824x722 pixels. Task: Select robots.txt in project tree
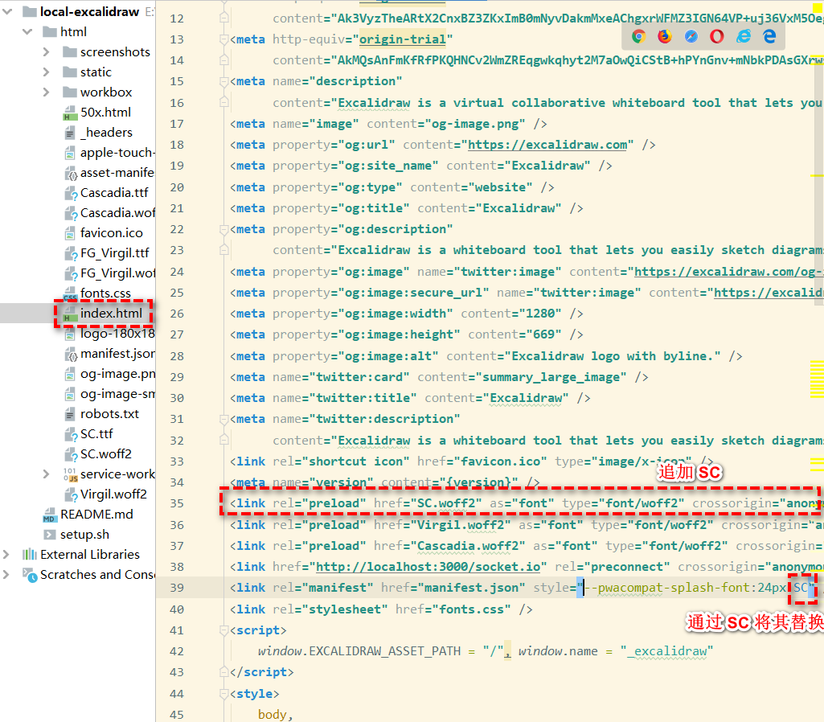click(x=109, y=414)
